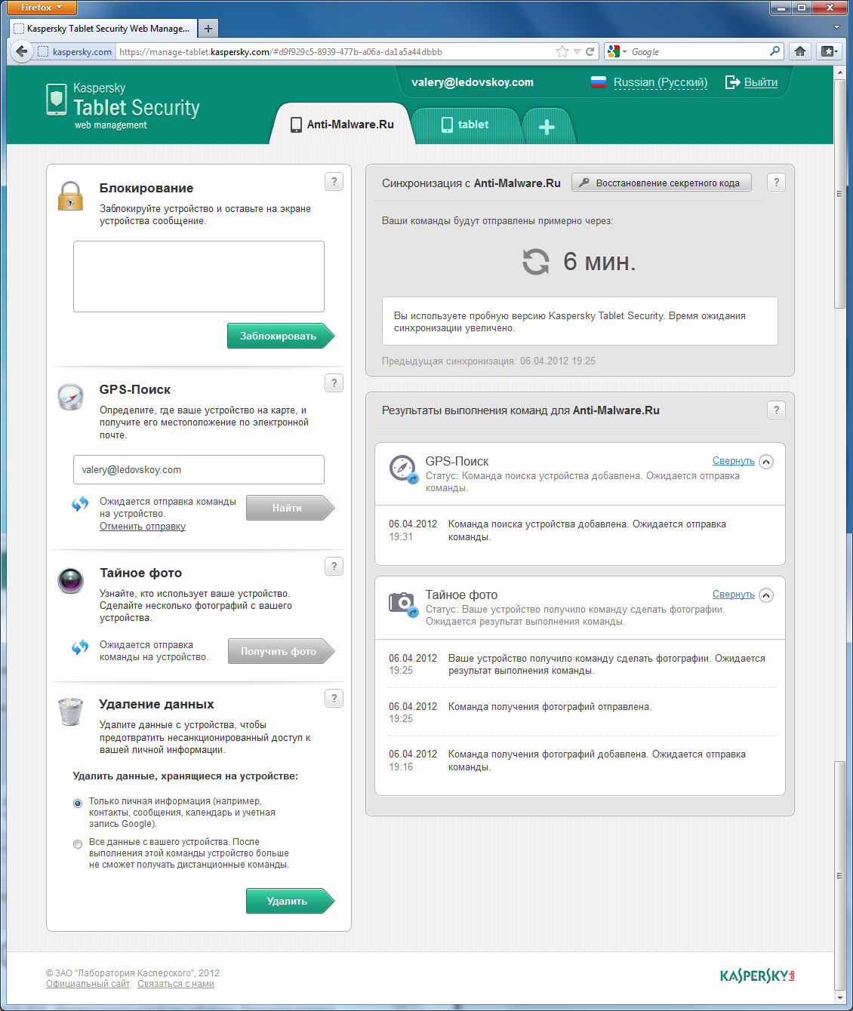Click the GPS-Поиск compass icon in results
This screenshot has width=853, height=1011.
(402, 469)
